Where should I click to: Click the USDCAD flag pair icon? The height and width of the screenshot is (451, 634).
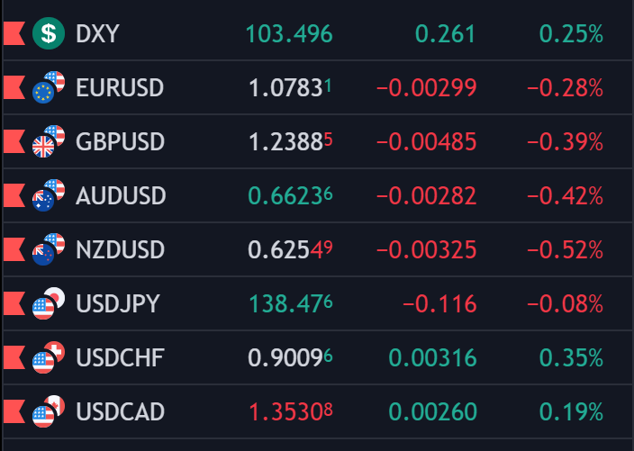point(49,411)
